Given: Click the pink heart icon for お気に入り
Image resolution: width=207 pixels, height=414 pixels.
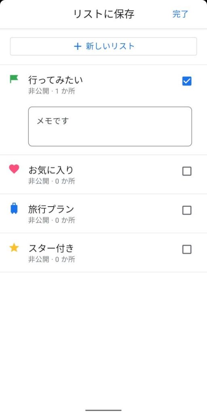Looking at the screenshot, I should [x=14, y=169].
